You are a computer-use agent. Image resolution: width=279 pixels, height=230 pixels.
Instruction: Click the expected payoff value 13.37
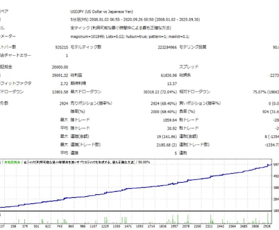coord(172,84)
